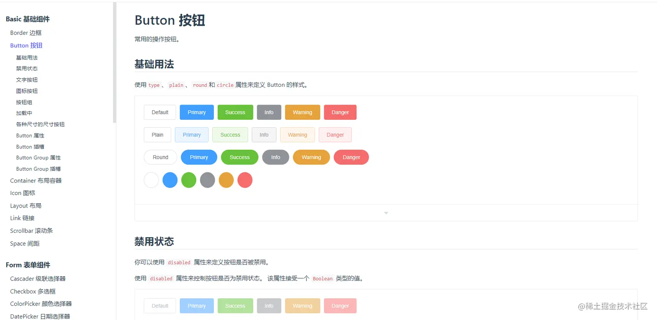Click the 基础用法 section heading
Screen dimensions: 657x320
click(x=154, y=64)
